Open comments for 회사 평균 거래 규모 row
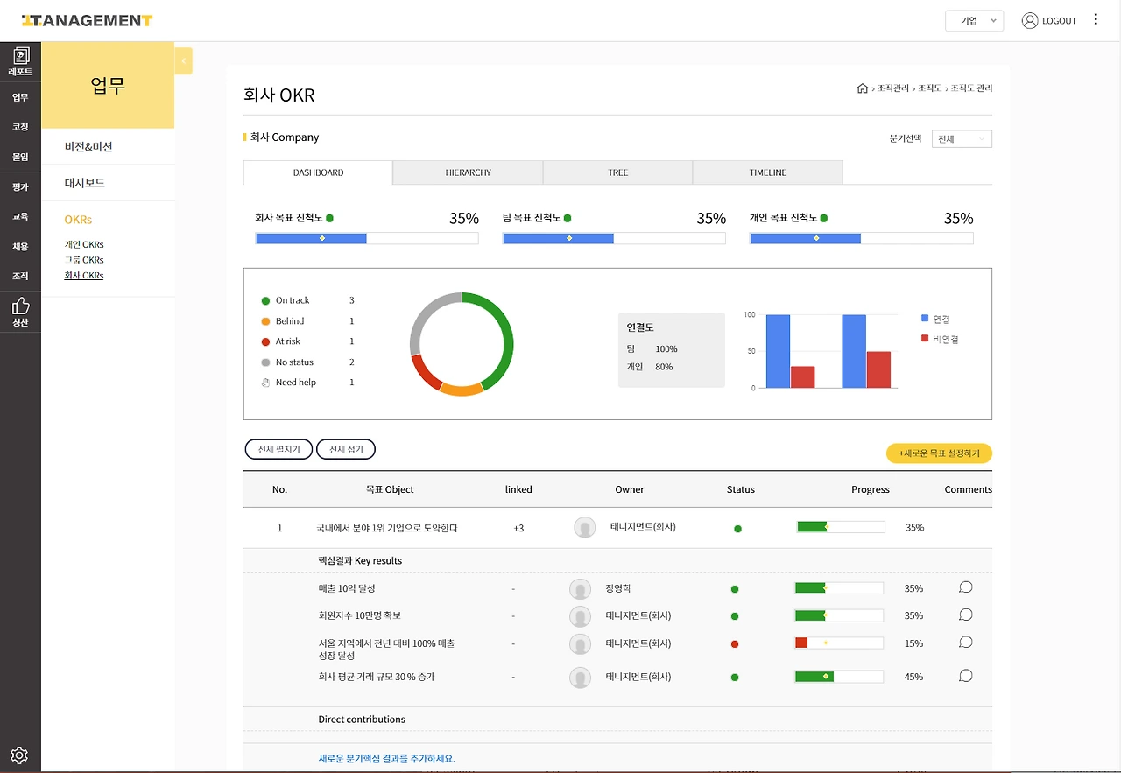 pos(966,676)
